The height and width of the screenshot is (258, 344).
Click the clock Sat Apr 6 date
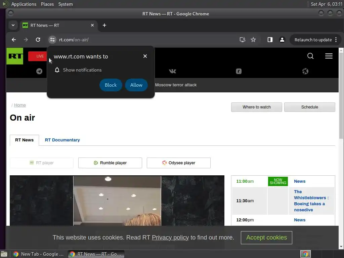coord(327,4)
